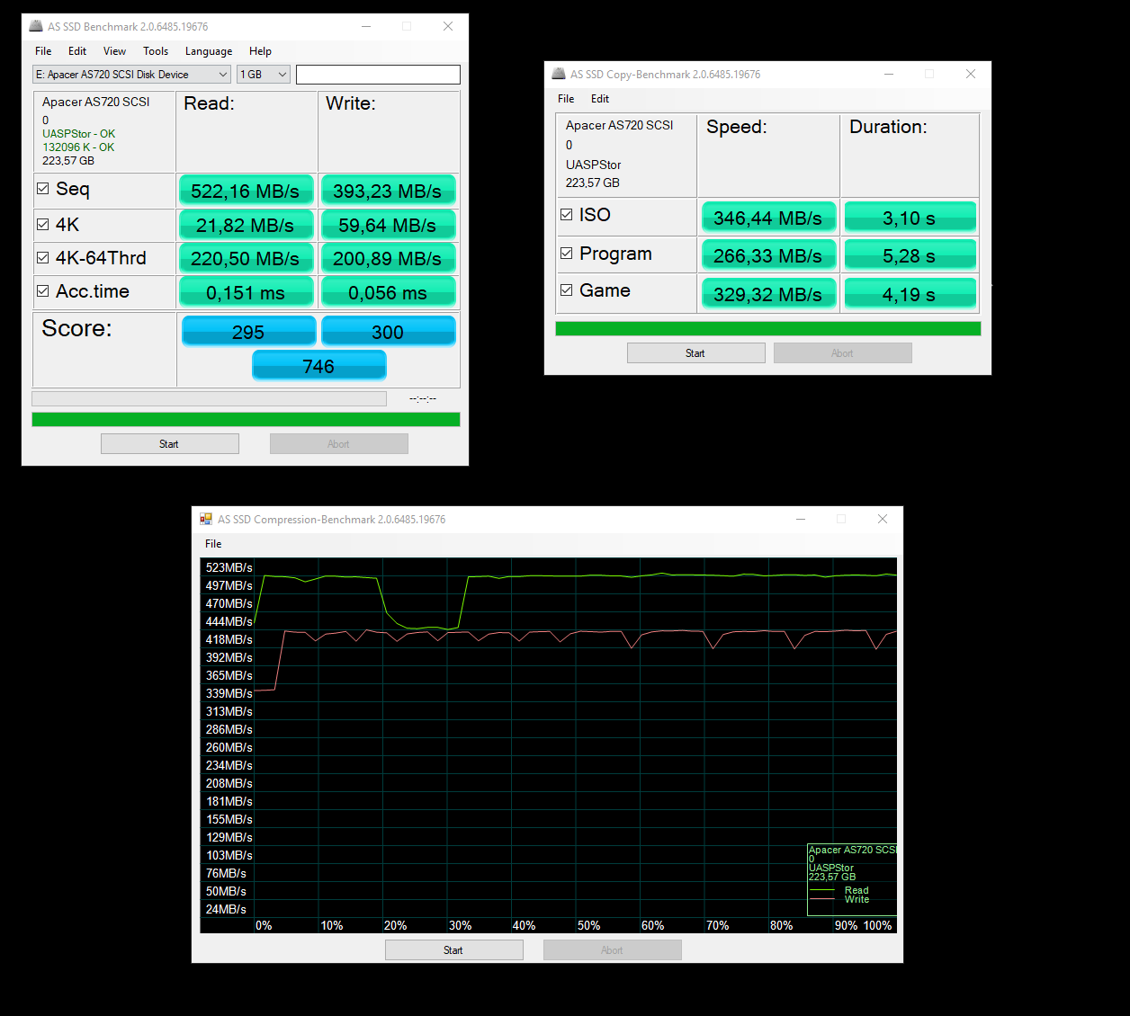This screenshot has width=1130, height=1016.
Task: Click AS SSD Copy-Benchmark title bar icon
Action: [559, 74]
